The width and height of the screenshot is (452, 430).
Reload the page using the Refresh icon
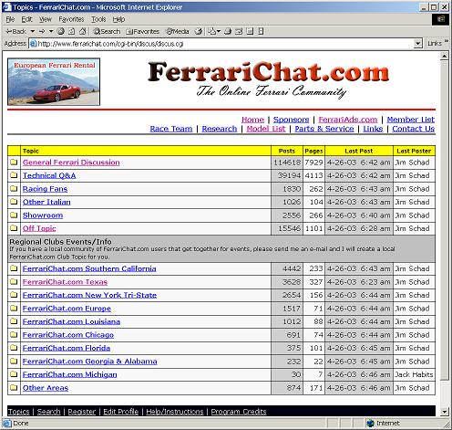(72, 31)
